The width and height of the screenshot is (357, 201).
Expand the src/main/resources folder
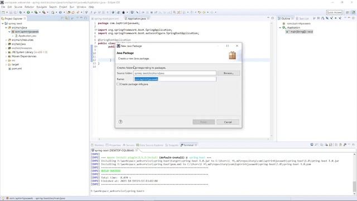click(6, 40)
